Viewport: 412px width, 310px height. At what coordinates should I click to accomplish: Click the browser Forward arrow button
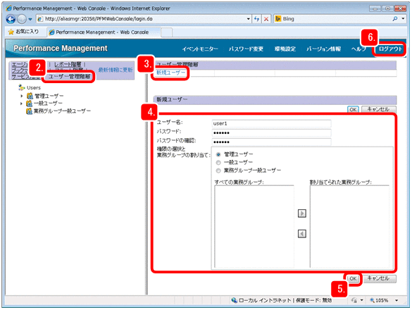[x=22, y=19]
